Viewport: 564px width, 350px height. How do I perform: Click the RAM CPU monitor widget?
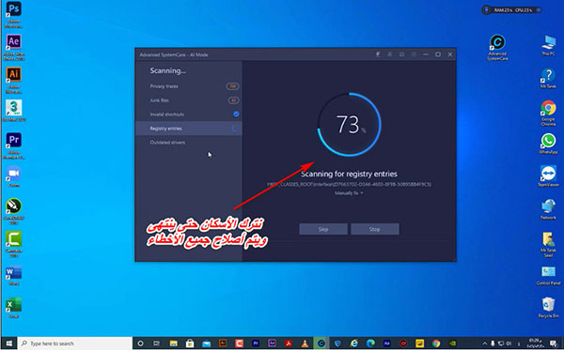point(511,10)
